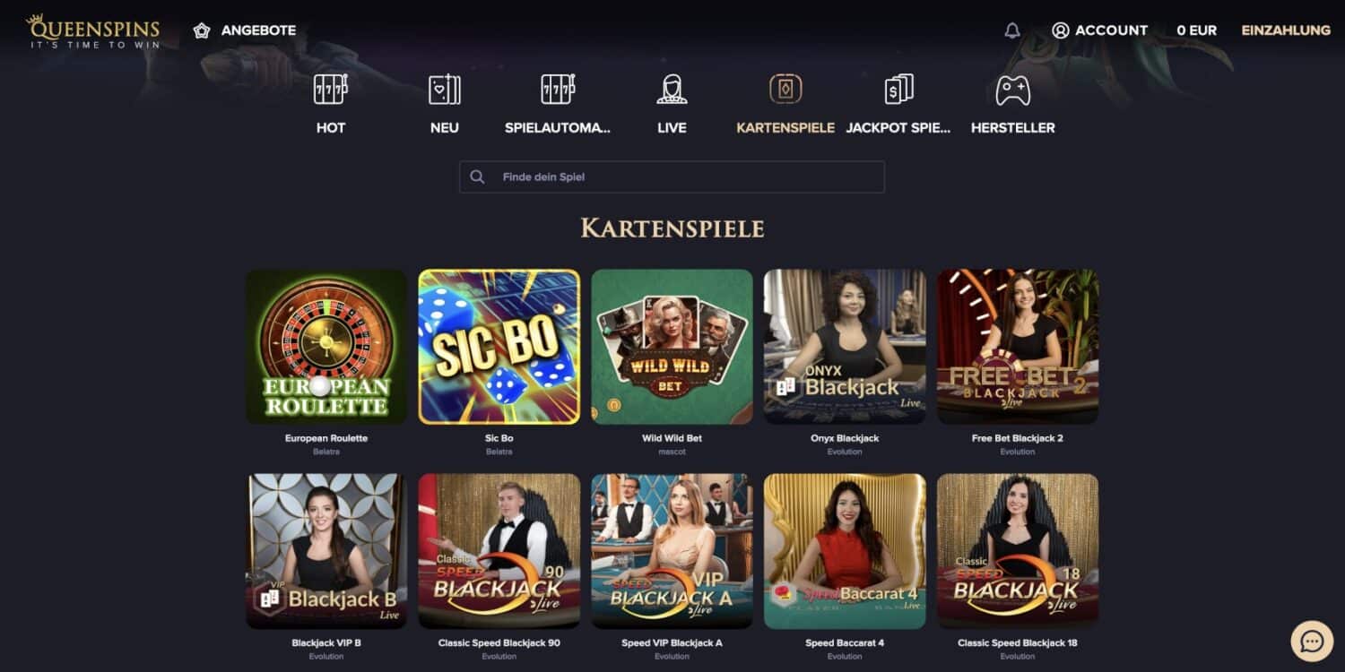Open the Hersteller gamepad icon
The image size is (1345, 672).
coord(1012,90)
